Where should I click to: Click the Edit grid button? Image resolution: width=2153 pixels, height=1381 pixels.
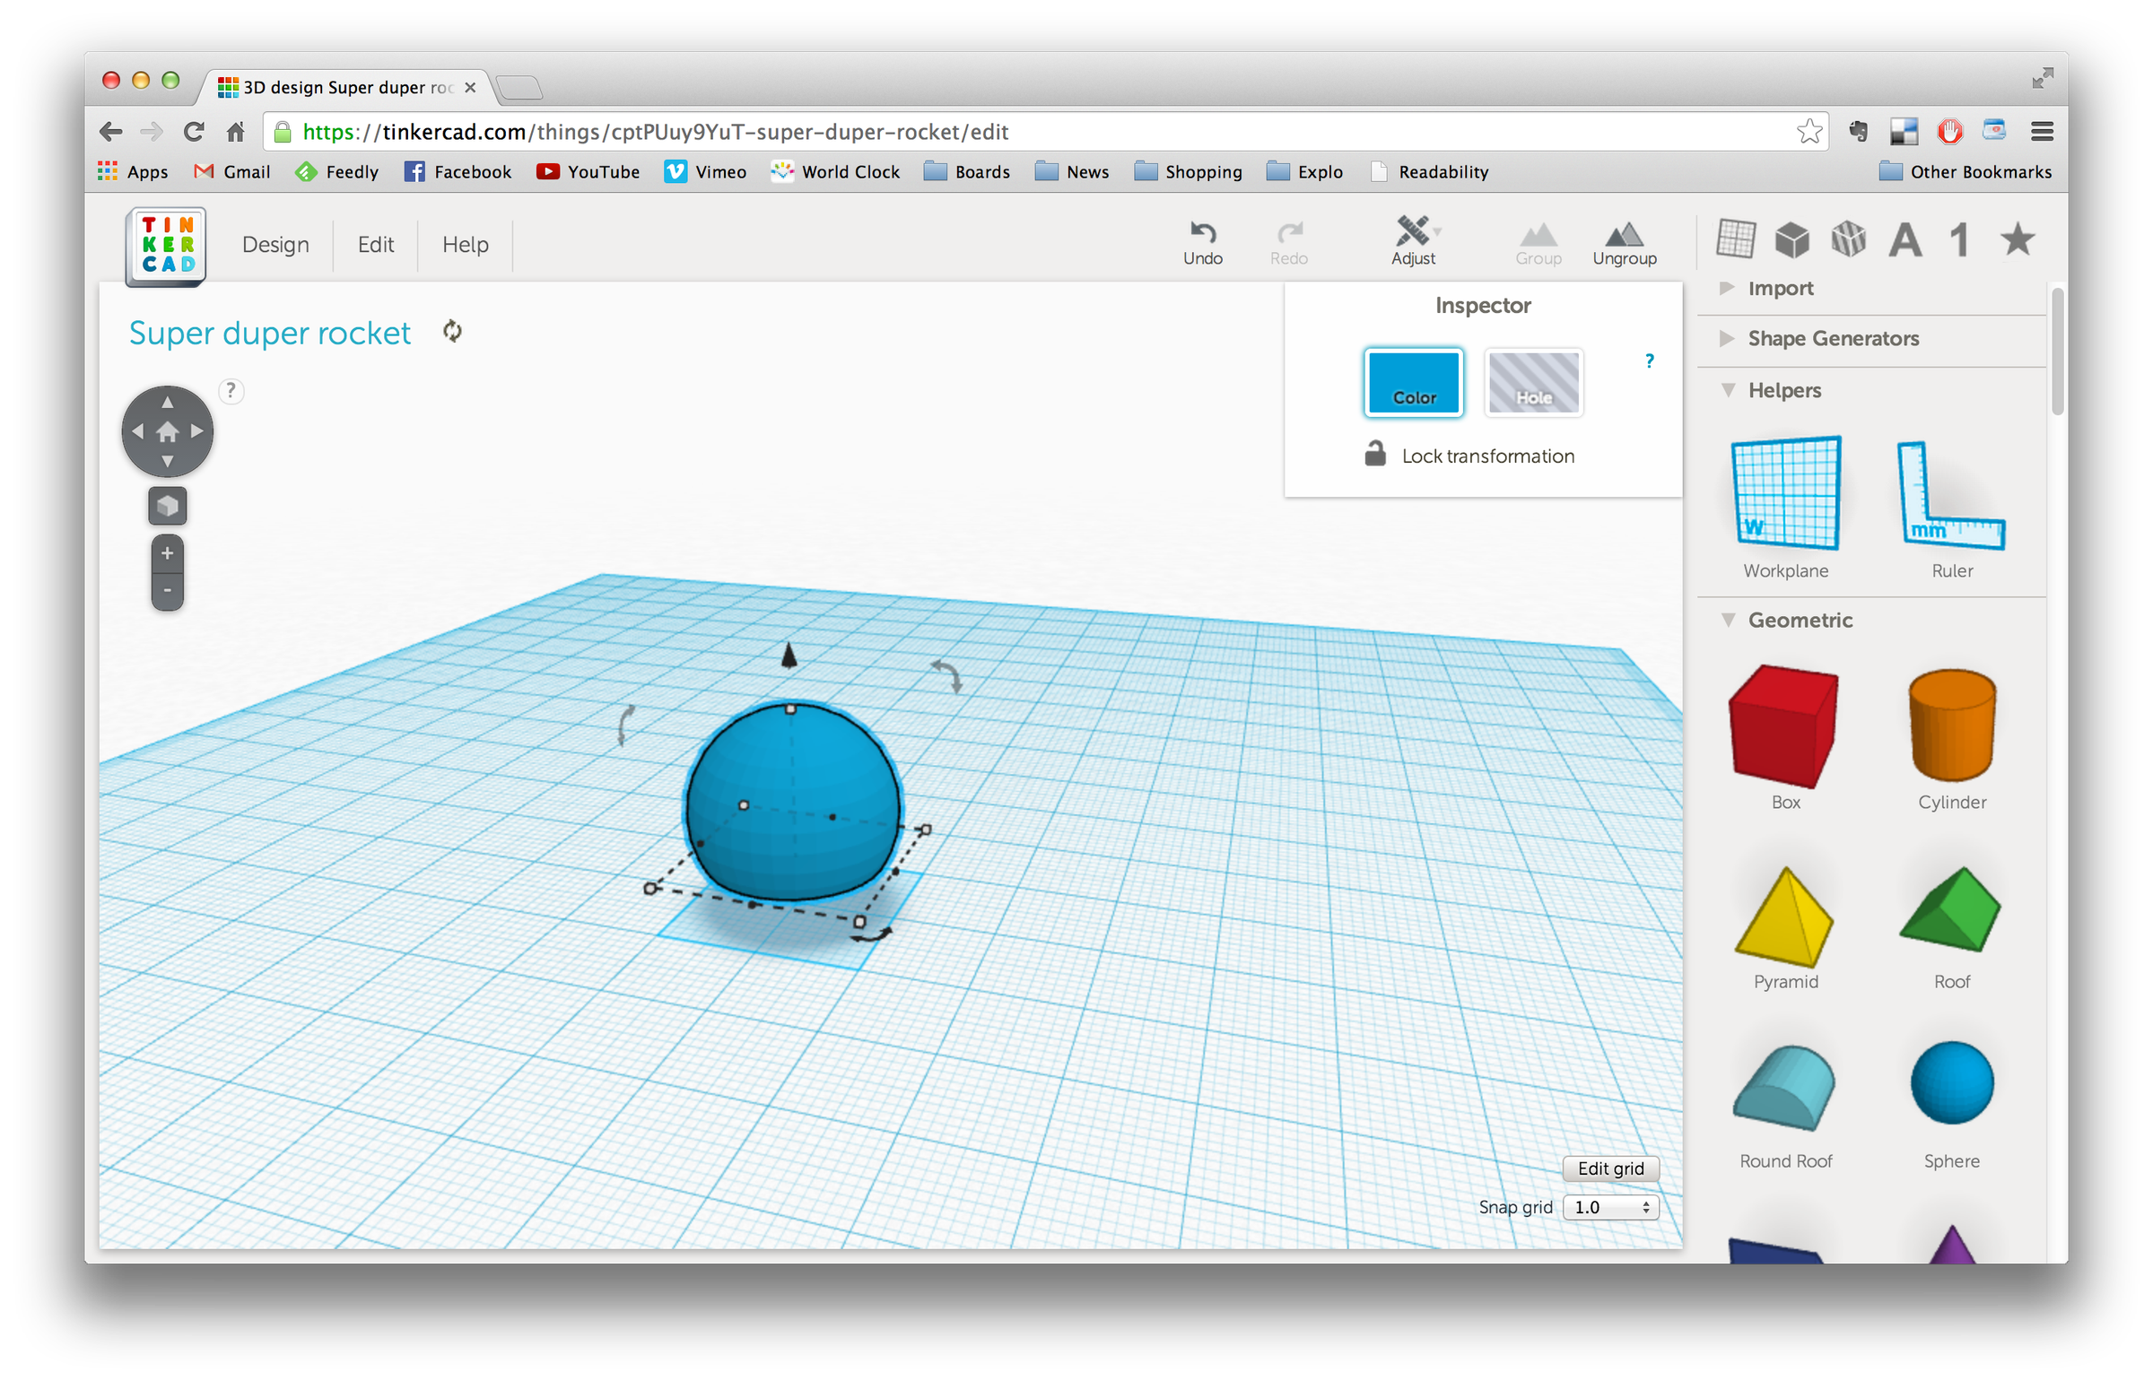tap(1610, 1168)
